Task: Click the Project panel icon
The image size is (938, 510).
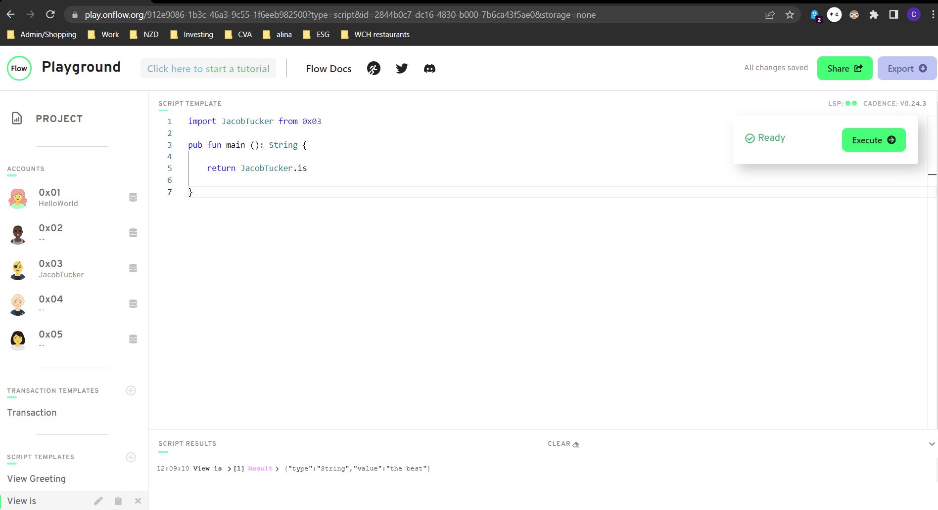Action: click(x=17, y=119)
